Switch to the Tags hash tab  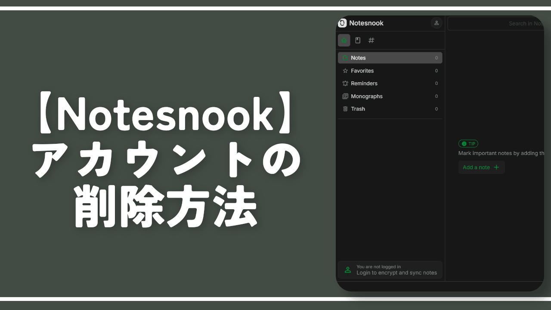point(371,40)
